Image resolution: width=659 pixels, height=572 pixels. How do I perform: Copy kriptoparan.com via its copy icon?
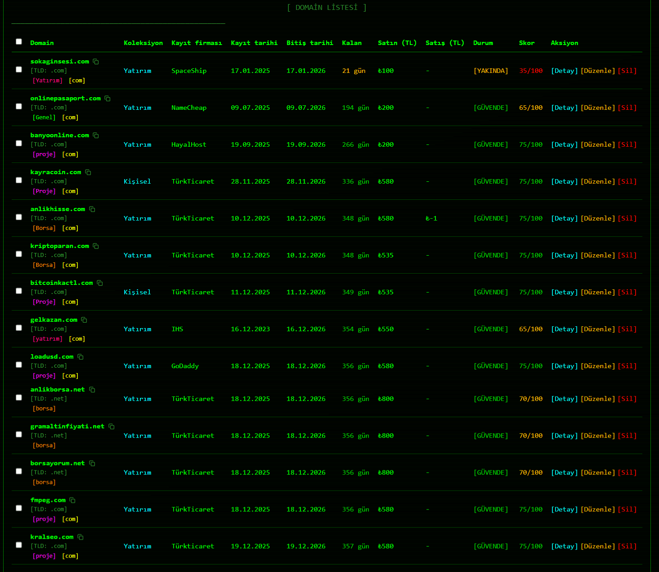[96, 246]
